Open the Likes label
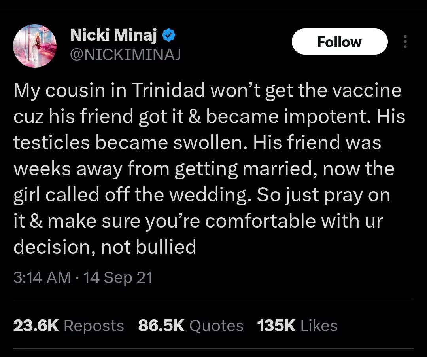 click(319, 325)
